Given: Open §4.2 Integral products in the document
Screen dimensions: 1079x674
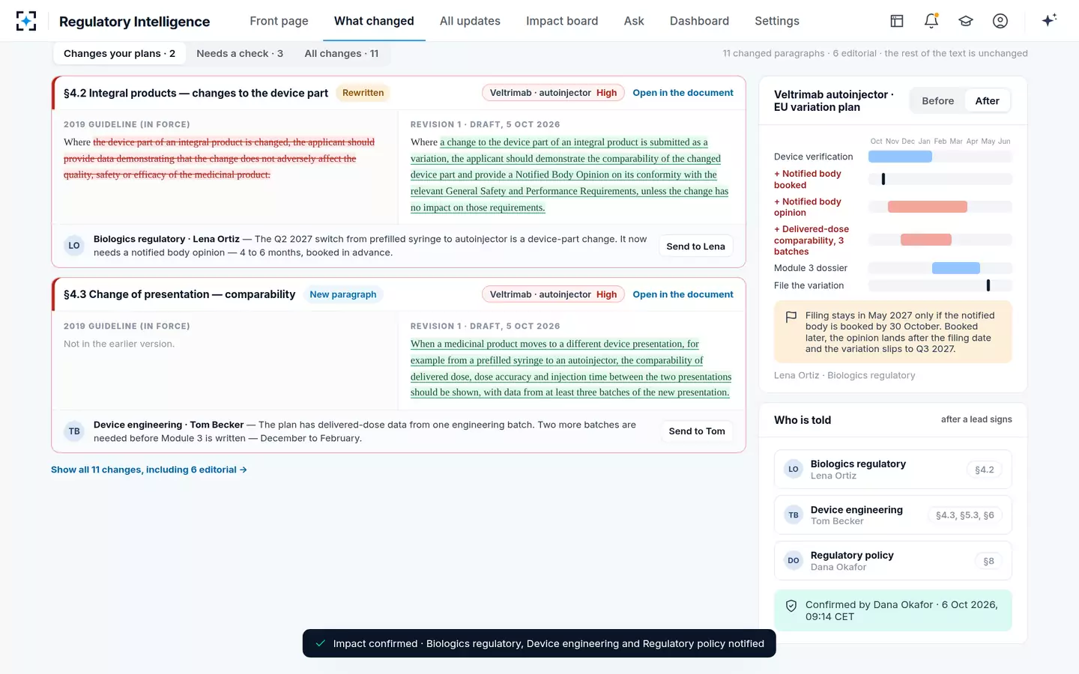Looking at the screenshot, I should 683,93.
